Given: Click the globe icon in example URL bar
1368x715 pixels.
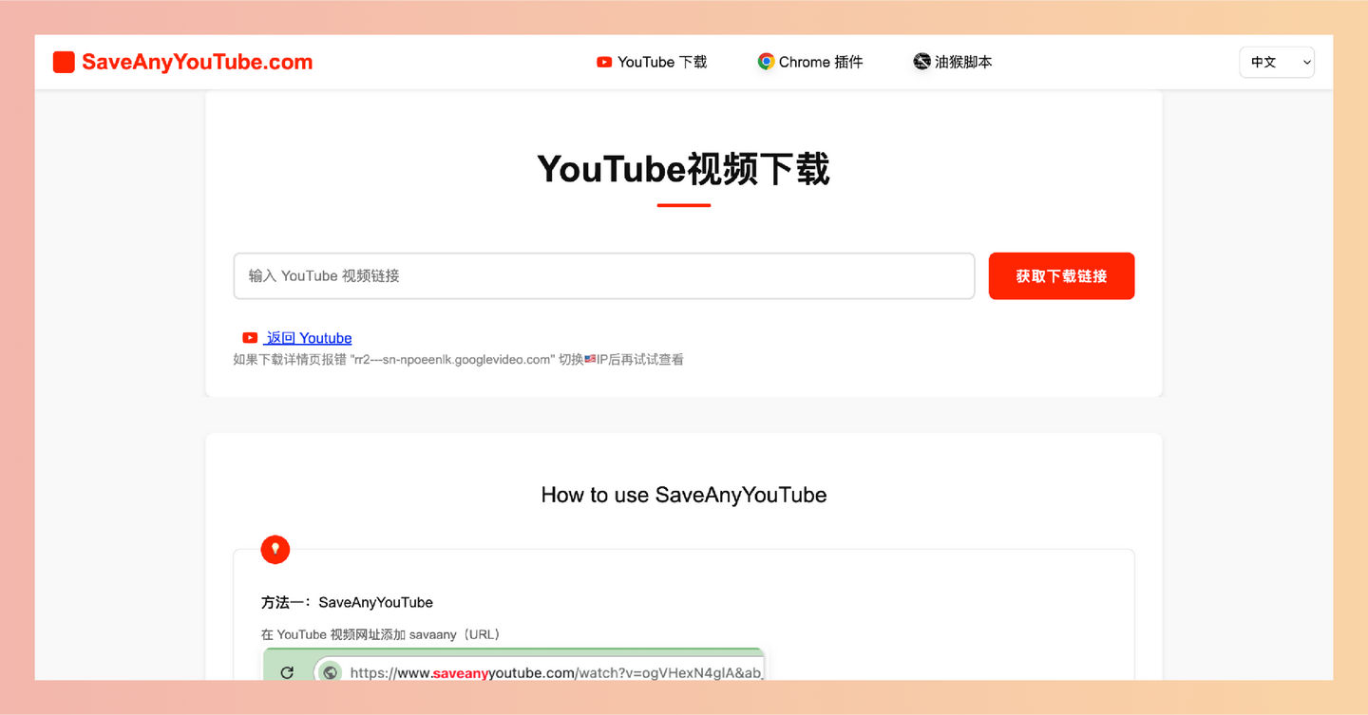Looking at the screenshot, I should (331, 672).
